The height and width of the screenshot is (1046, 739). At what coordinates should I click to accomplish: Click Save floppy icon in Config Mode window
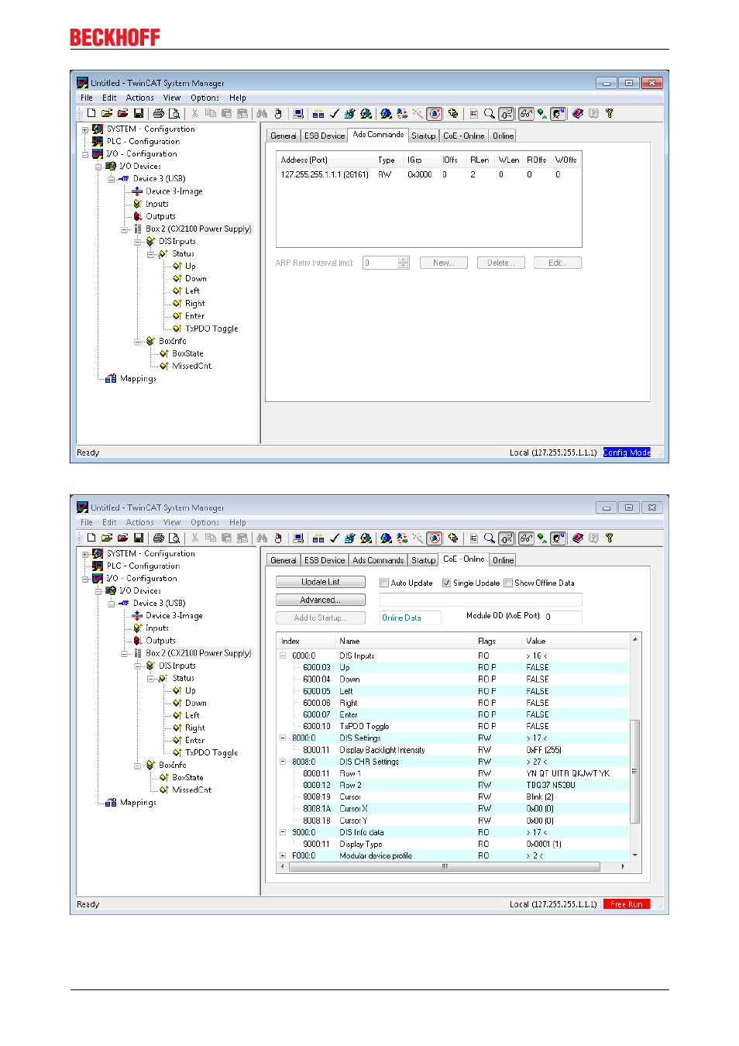(139, 113)
